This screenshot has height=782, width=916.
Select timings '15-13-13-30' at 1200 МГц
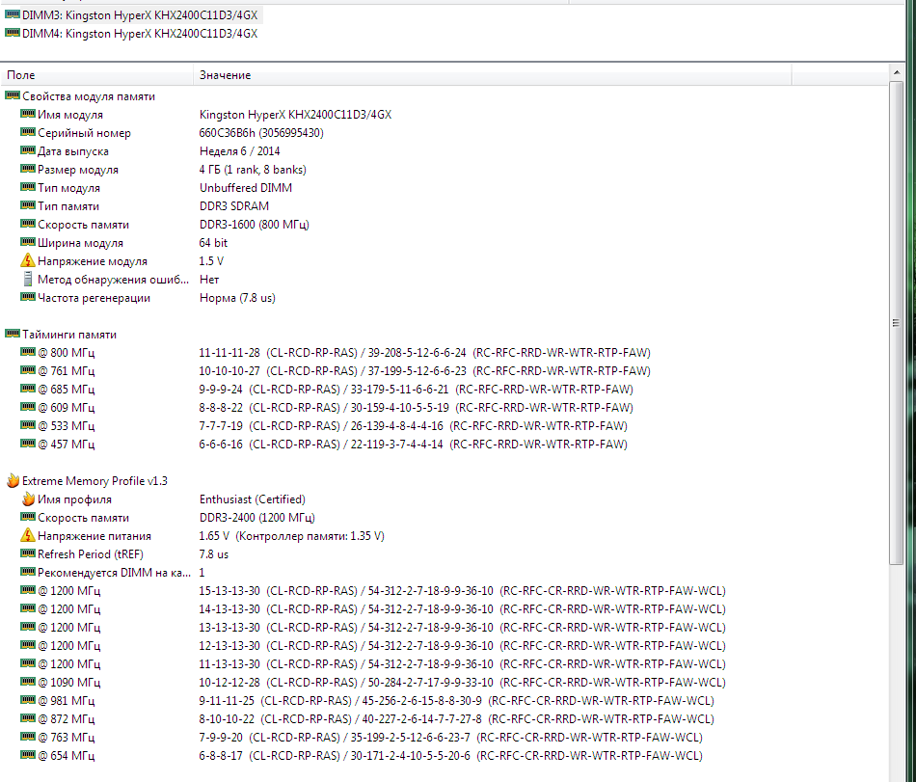[x=229, y=591]
